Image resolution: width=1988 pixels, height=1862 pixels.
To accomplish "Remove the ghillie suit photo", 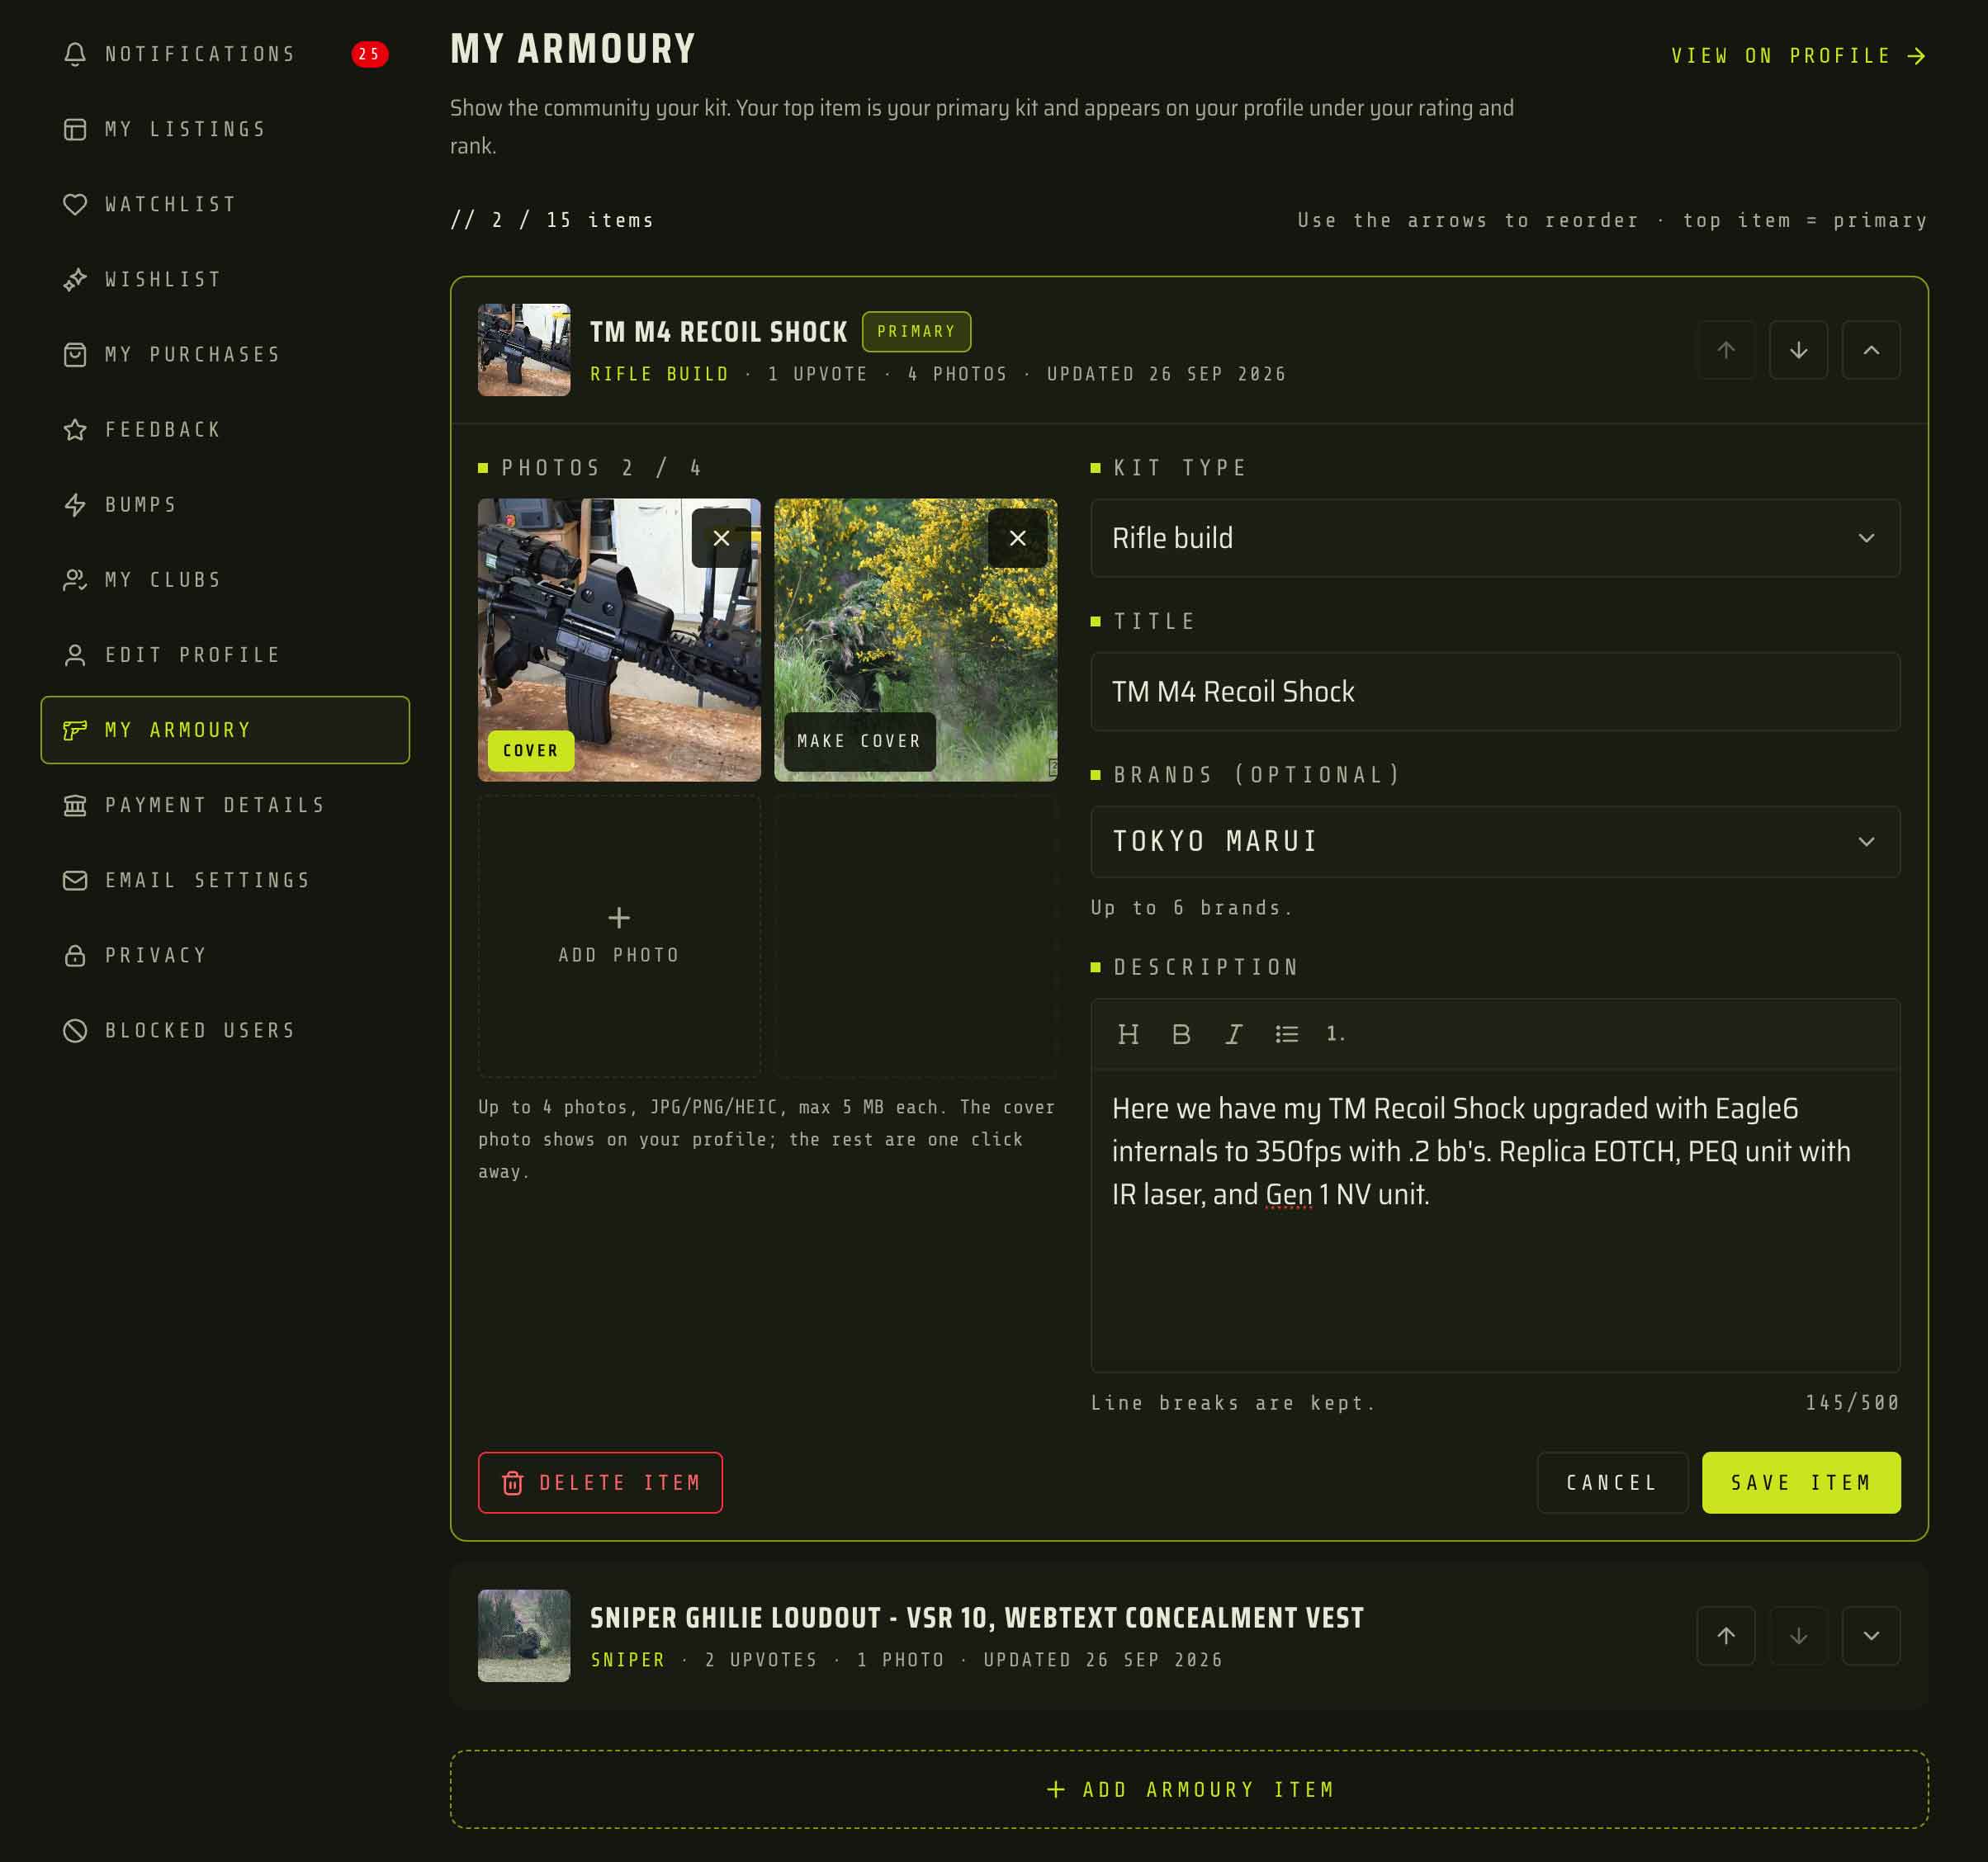I will pyautogui.click(x=1017, y=537).
